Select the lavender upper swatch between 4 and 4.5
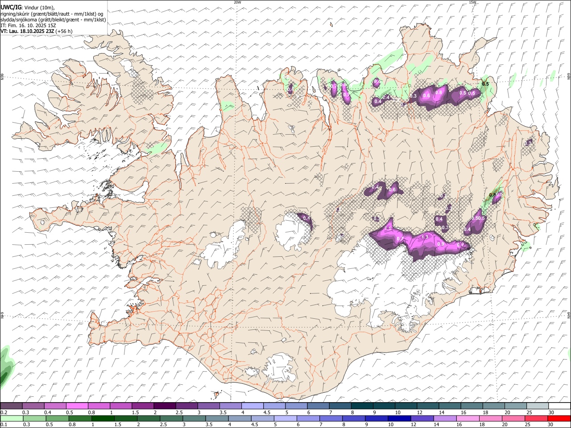Image resolution: width=571 pixels, height=428 pixels. coord(252,406)
